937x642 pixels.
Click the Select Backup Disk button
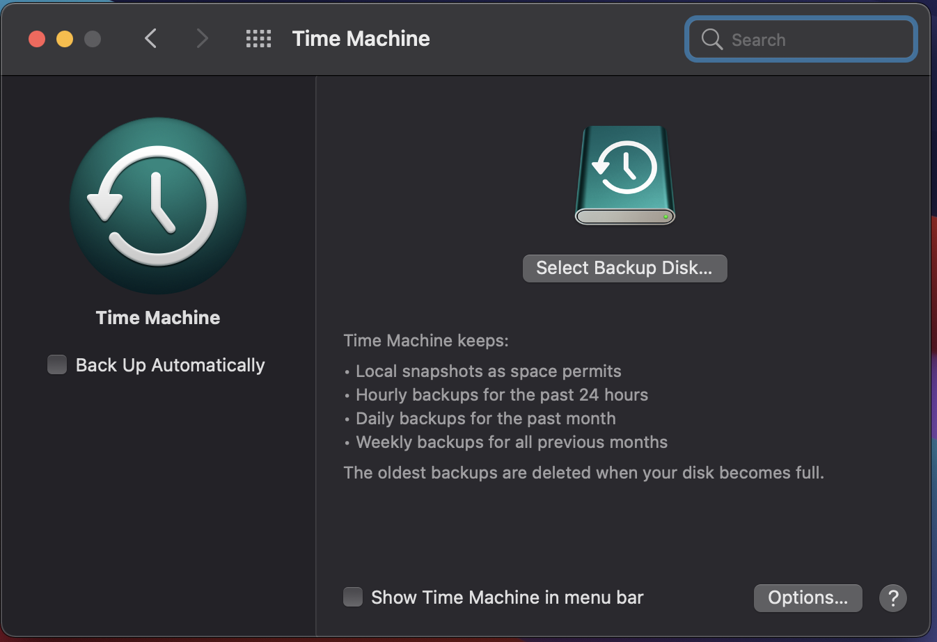pyautogui.click(x=624, y=268)
